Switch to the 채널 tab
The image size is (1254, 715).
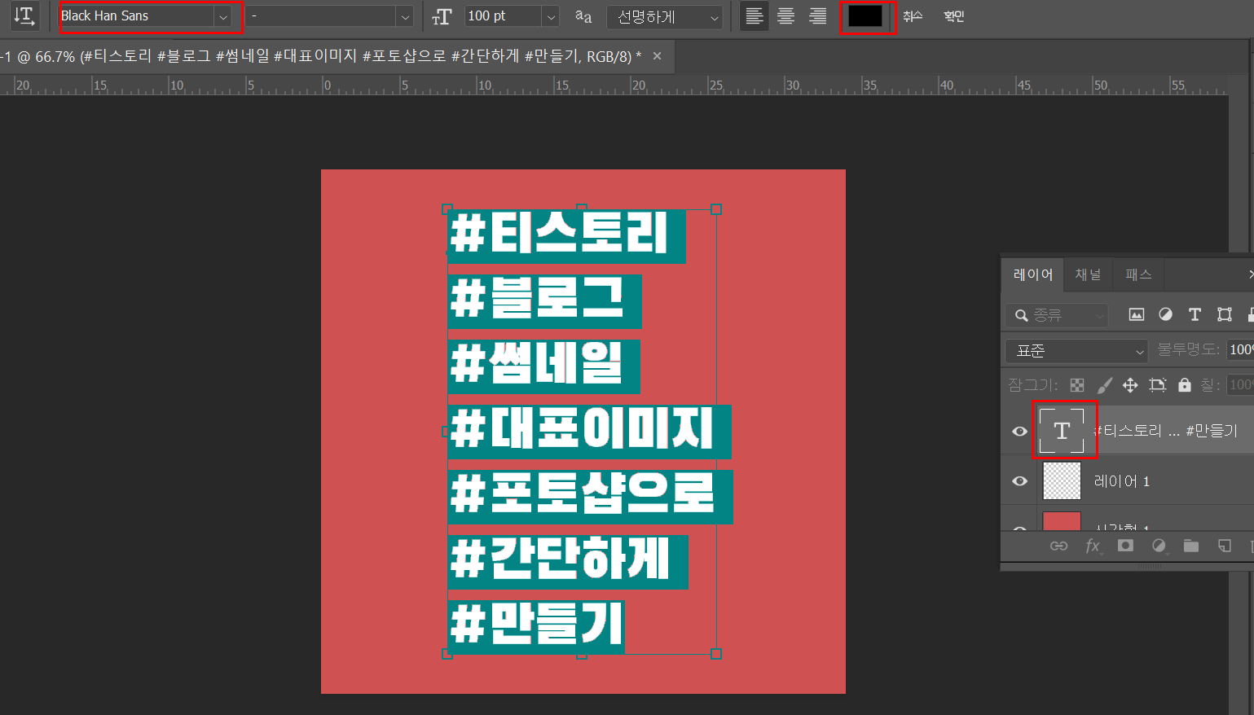(1088, 274)
